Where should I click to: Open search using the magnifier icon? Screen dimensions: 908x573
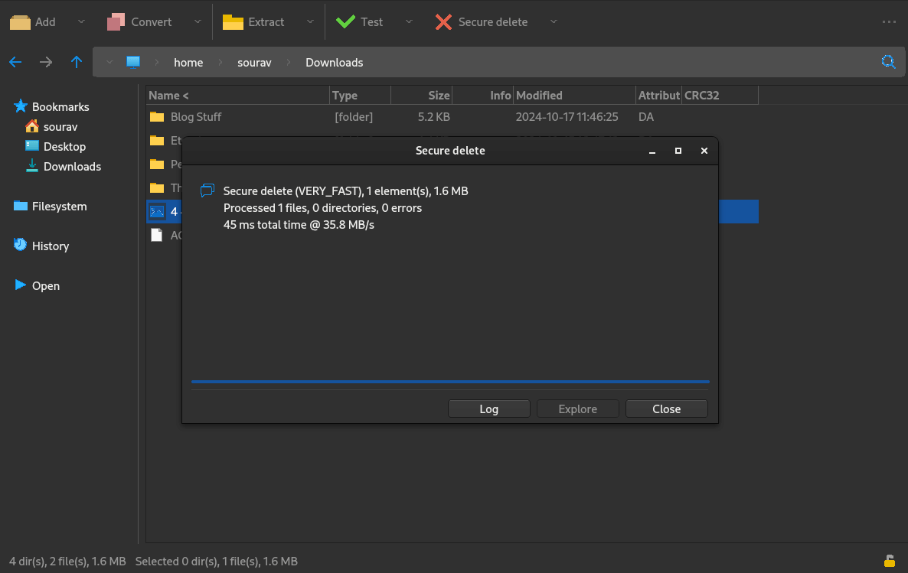888,63
